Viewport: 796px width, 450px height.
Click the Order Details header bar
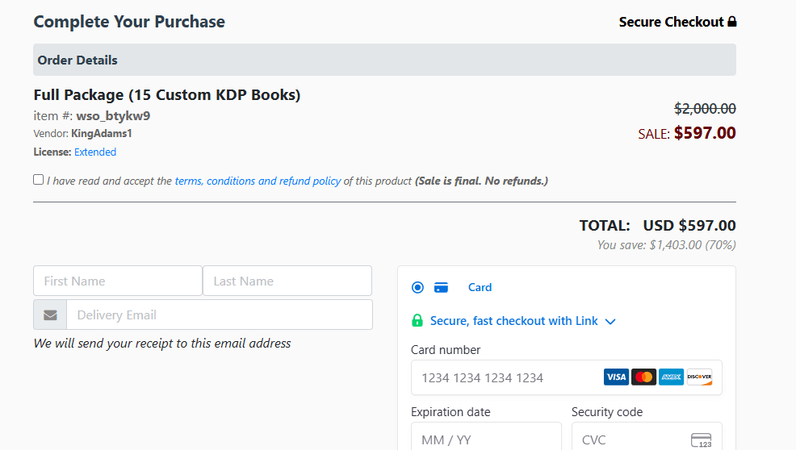click(385, 60)
